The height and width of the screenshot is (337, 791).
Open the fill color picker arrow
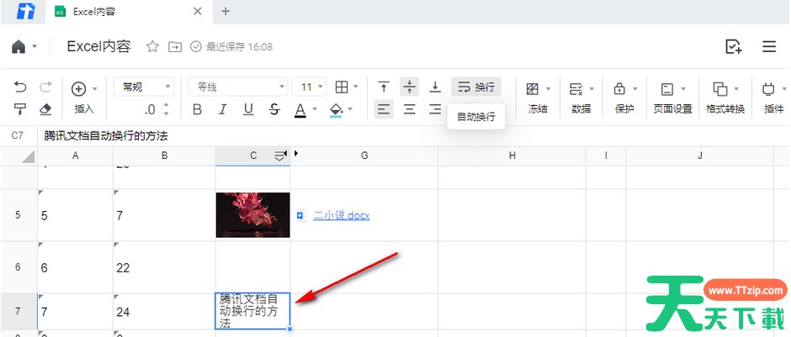[x=350, y=108]
